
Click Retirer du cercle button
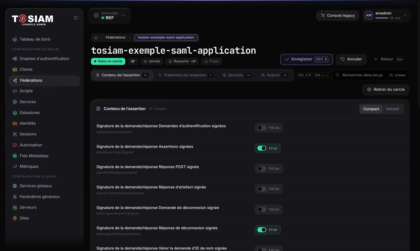point(386,90)
